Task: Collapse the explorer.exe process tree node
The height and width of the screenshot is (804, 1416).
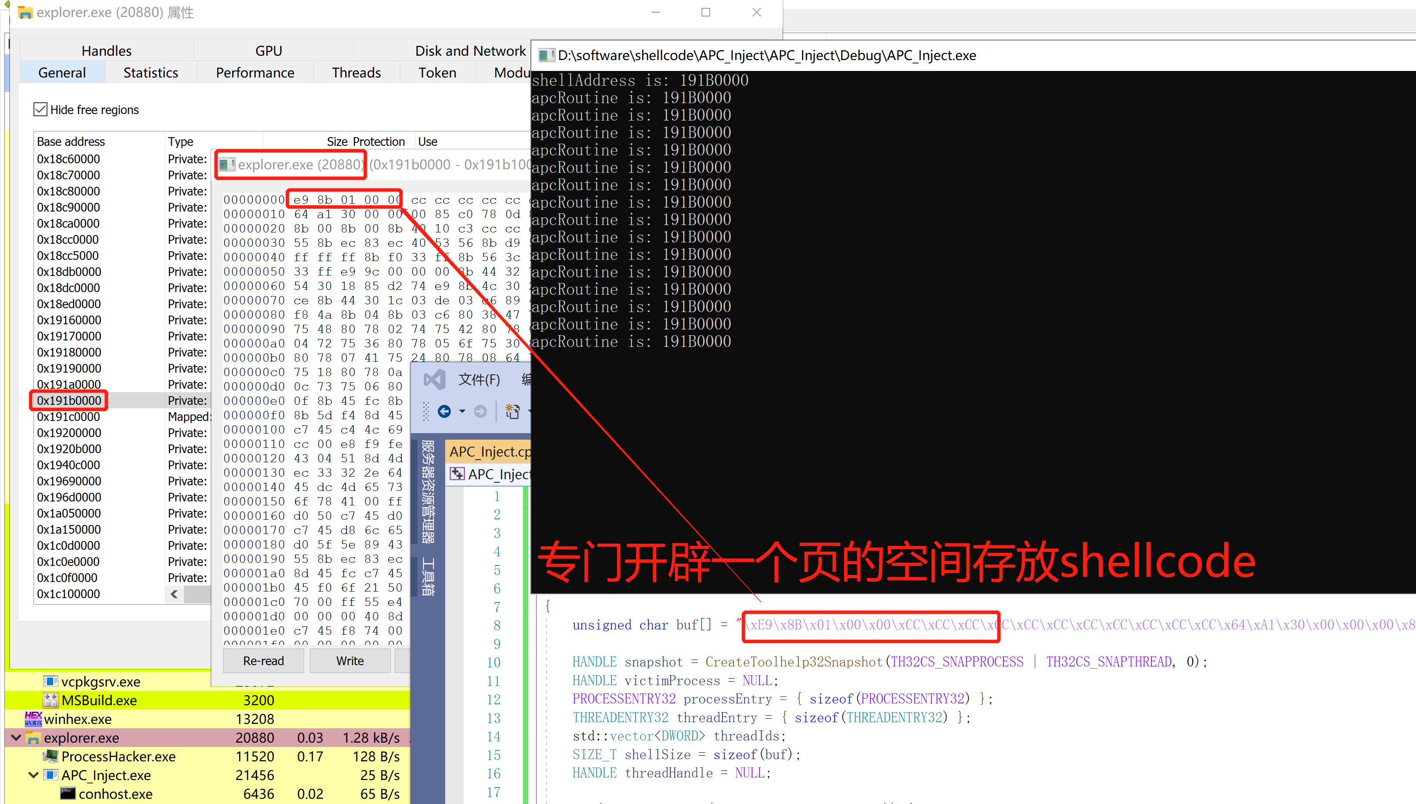Action: tap(16, 737)
